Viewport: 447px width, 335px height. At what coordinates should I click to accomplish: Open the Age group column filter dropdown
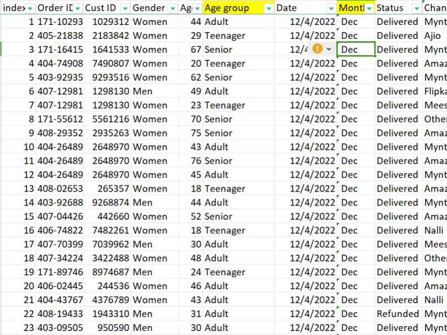[269, 9]
